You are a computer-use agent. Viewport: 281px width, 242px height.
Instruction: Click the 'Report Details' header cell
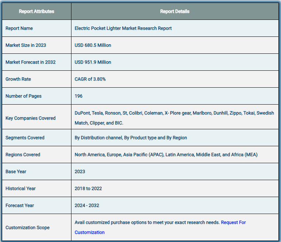(x=175, y=11)
